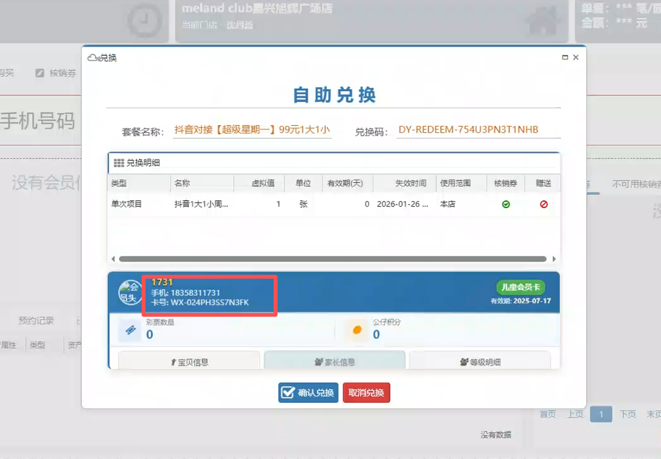661x459 pixels.
Task: Open the 等级明细 tab
Action: pyautogui.click(x=480, y=361)
